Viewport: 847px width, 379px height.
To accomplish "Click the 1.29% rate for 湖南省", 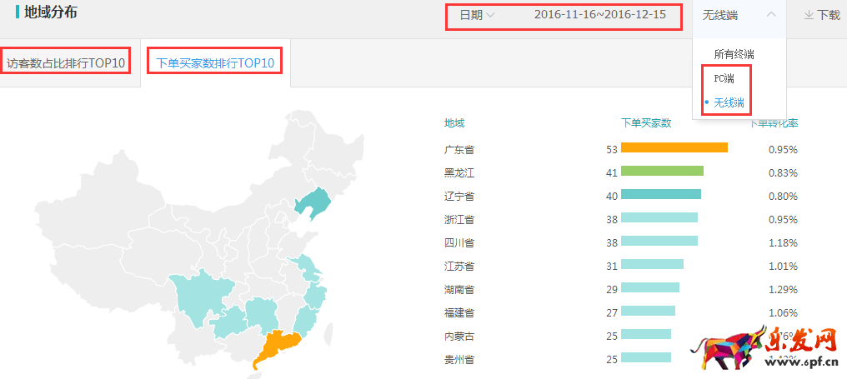I will coord(784,289).
